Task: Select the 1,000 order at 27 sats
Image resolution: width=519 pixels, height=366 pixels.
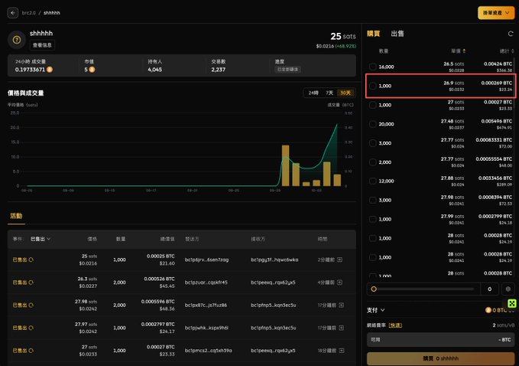Action: [x=373, y=105]
